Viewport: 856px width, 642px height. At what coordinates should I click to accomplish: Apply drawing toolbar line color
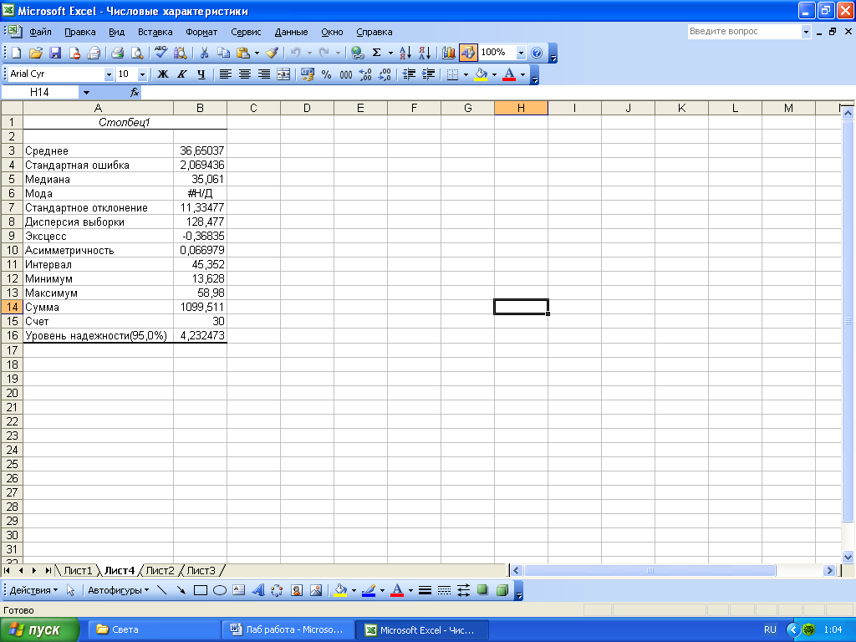(x=369, y=590)
